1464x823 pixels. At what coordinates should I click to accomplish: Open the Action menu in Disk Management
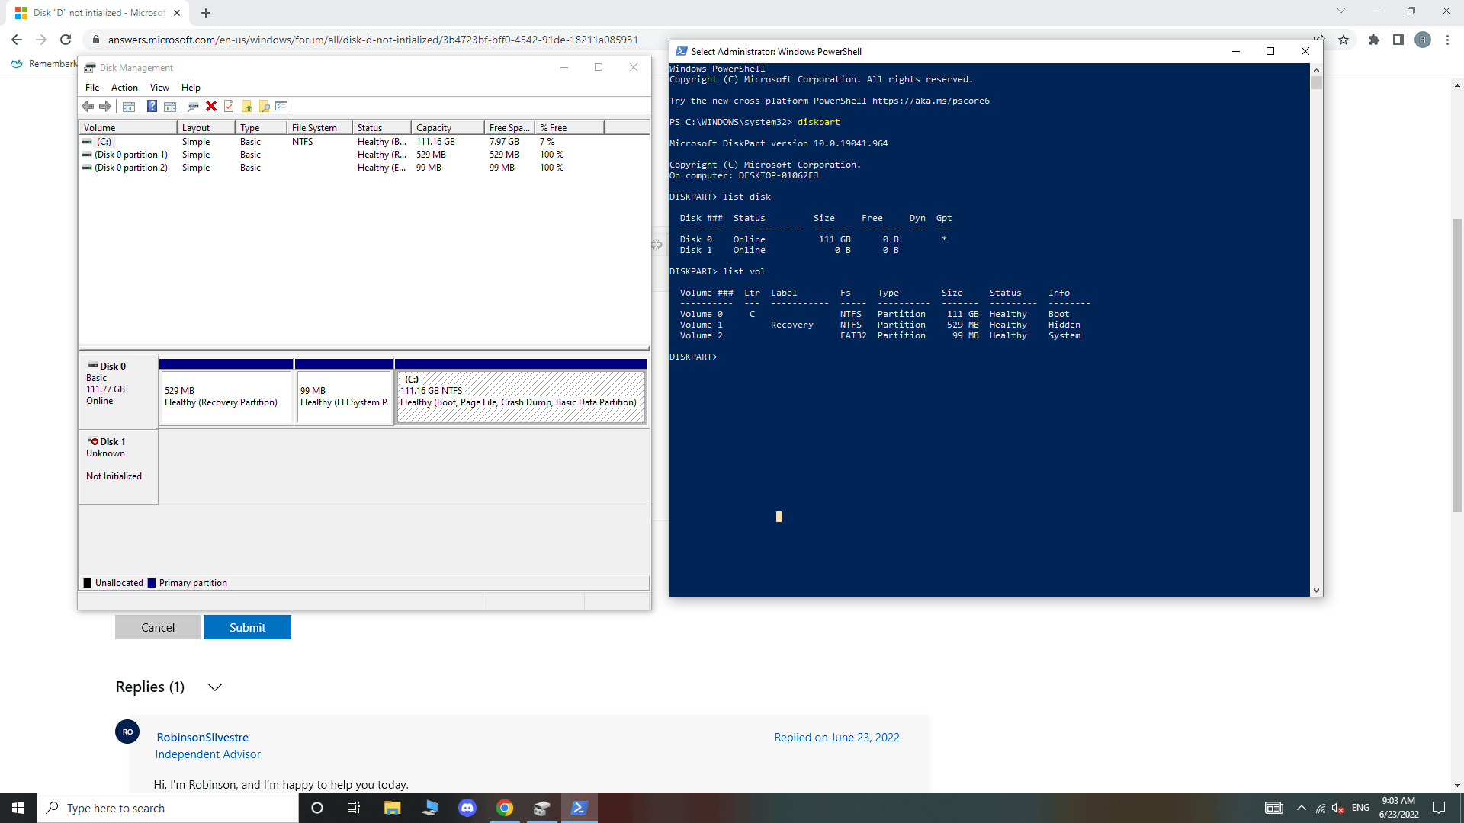coord(124,88)
